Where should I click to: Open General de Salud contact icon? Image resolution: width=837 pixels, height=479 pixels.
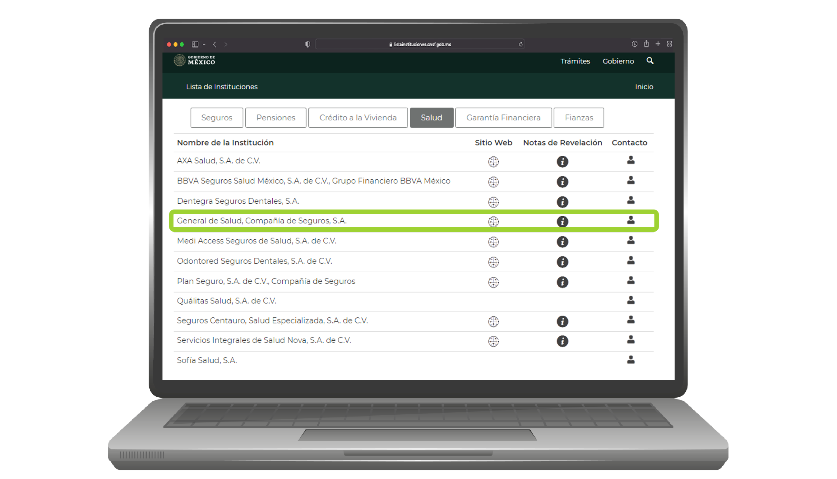630,220
